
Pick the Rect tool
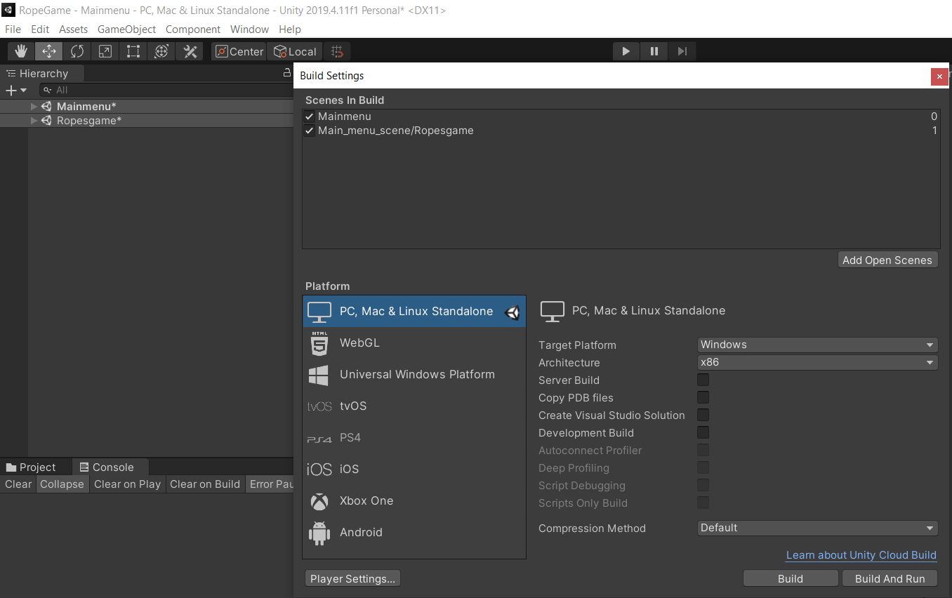[x=133, y=51]
